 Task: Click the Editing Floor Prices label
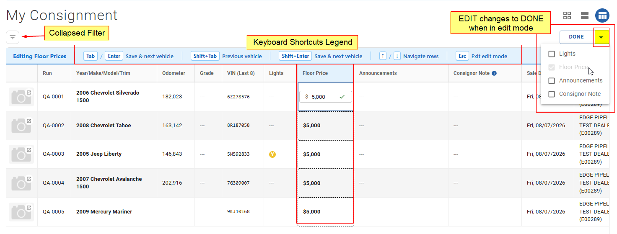[40, 57]
